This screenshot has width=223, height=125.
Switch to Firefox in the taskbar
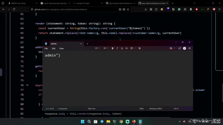click(134, 122)
